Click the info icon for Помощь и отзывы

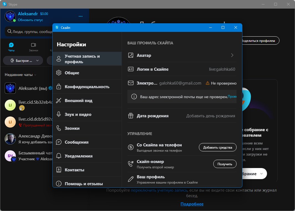click(59, 184)
